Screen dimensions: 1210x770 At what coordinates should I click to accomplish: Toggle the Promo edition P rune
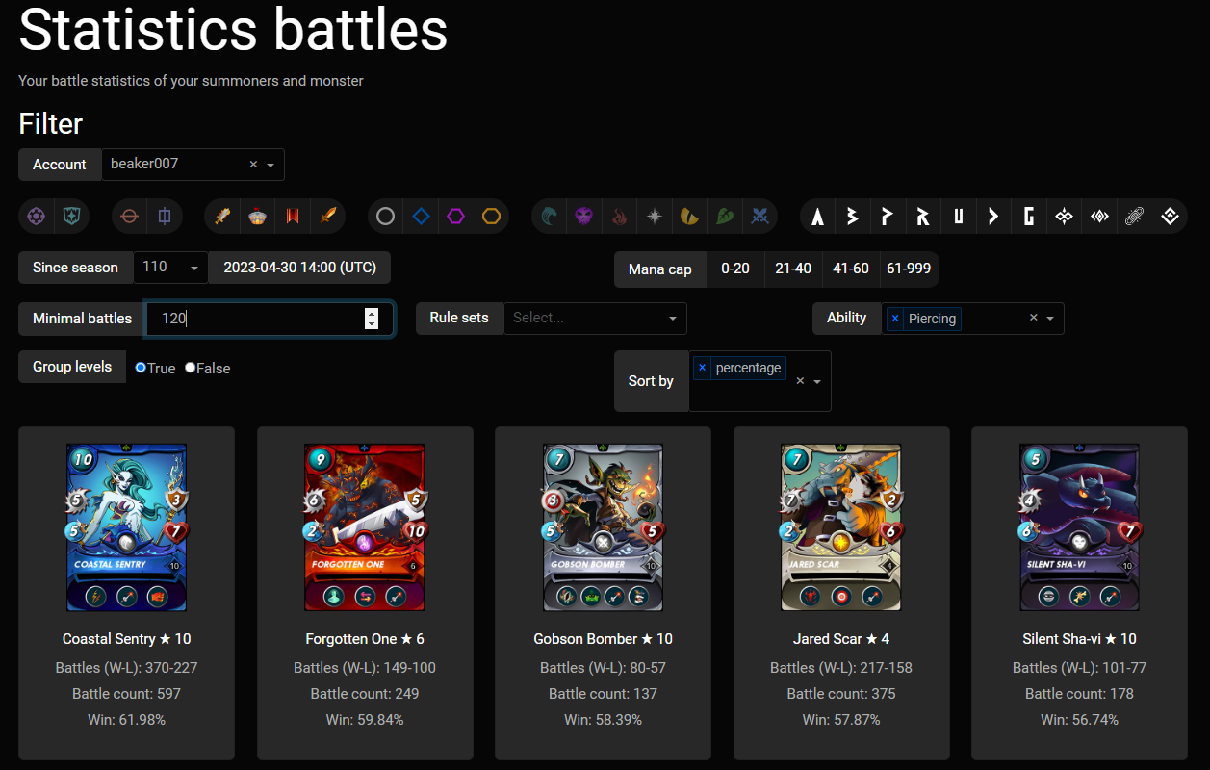point(888,217)
